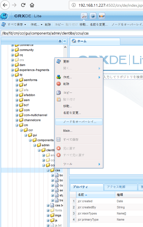Open すべて保存 dropdown arrow in toolbar
Screen dimensions: 143x227
point(25,25)
